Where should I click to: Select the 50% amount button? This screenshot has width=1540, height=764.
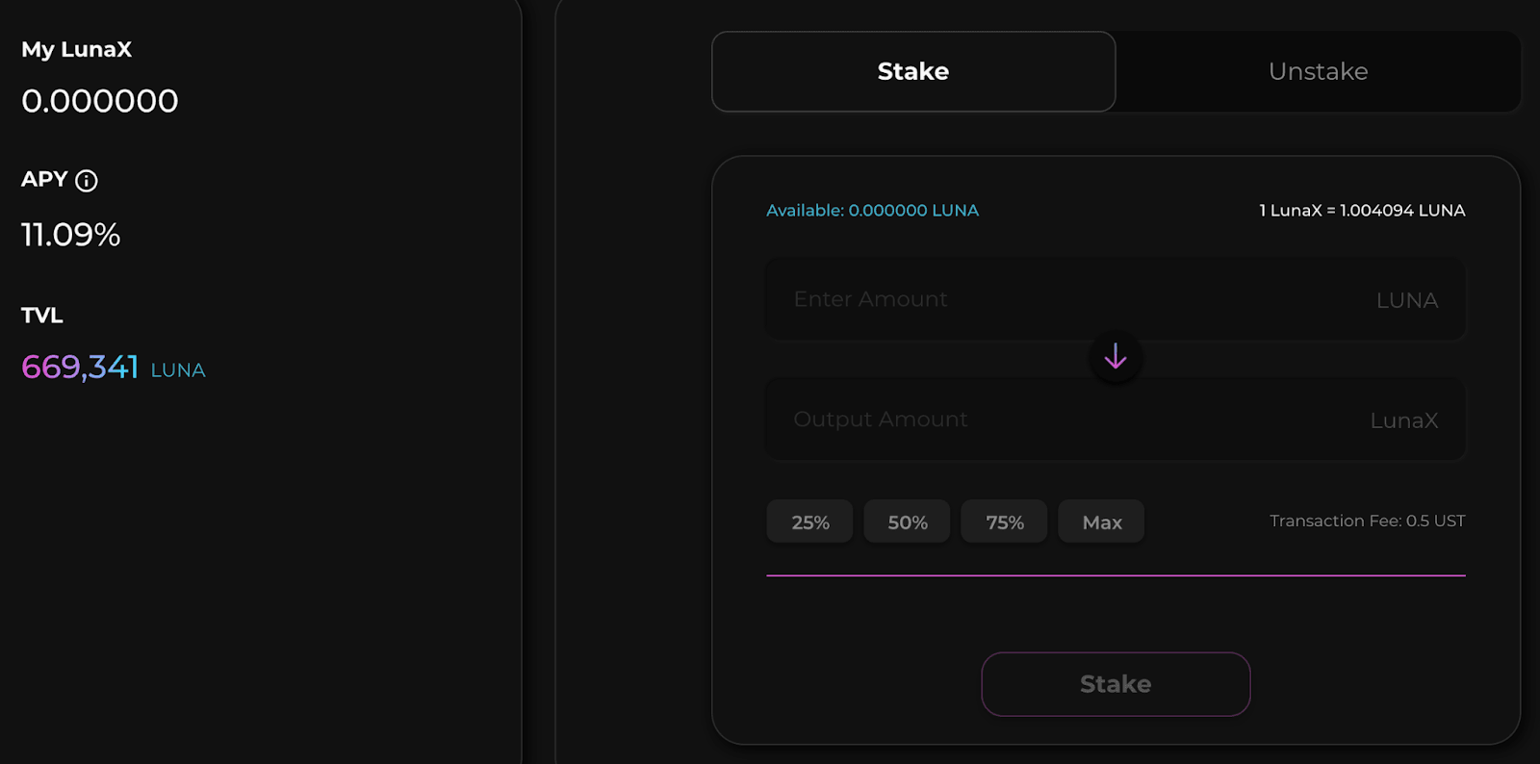pos(907,522)
